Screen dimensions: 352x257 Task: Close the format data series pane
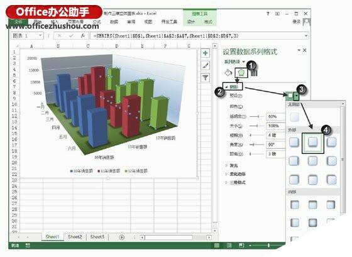[305, 50]
